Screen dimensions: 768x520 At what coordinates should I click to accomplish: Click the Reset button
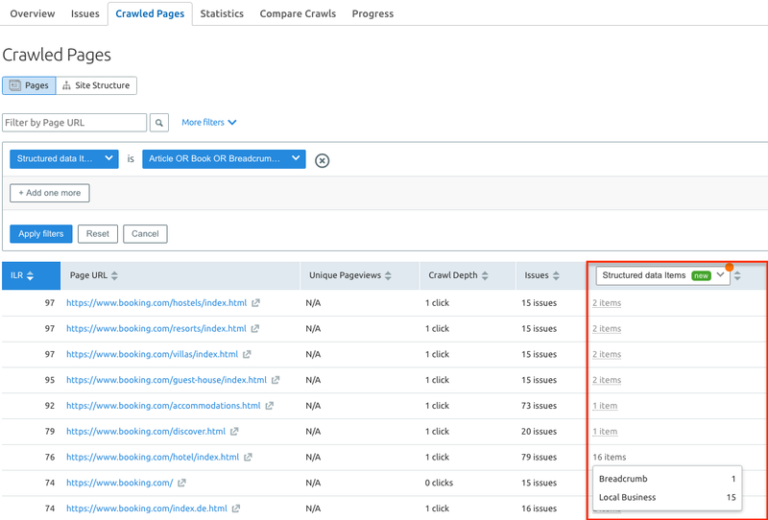click(x=98, y=234)
